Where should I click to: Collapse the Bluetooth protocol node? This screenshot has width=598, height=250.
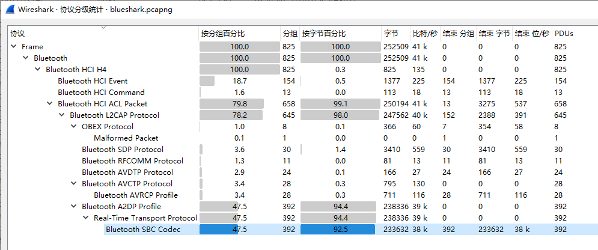pos(26,58)
